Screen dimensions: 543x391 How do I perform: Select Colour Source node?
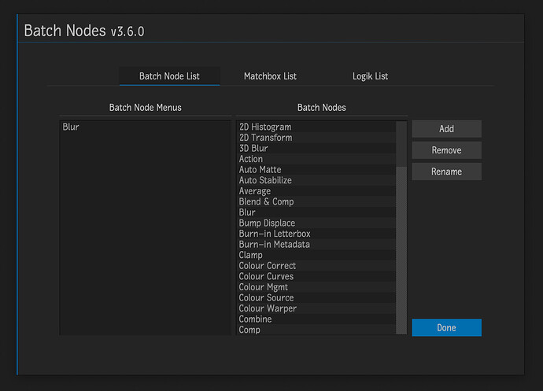316,298
